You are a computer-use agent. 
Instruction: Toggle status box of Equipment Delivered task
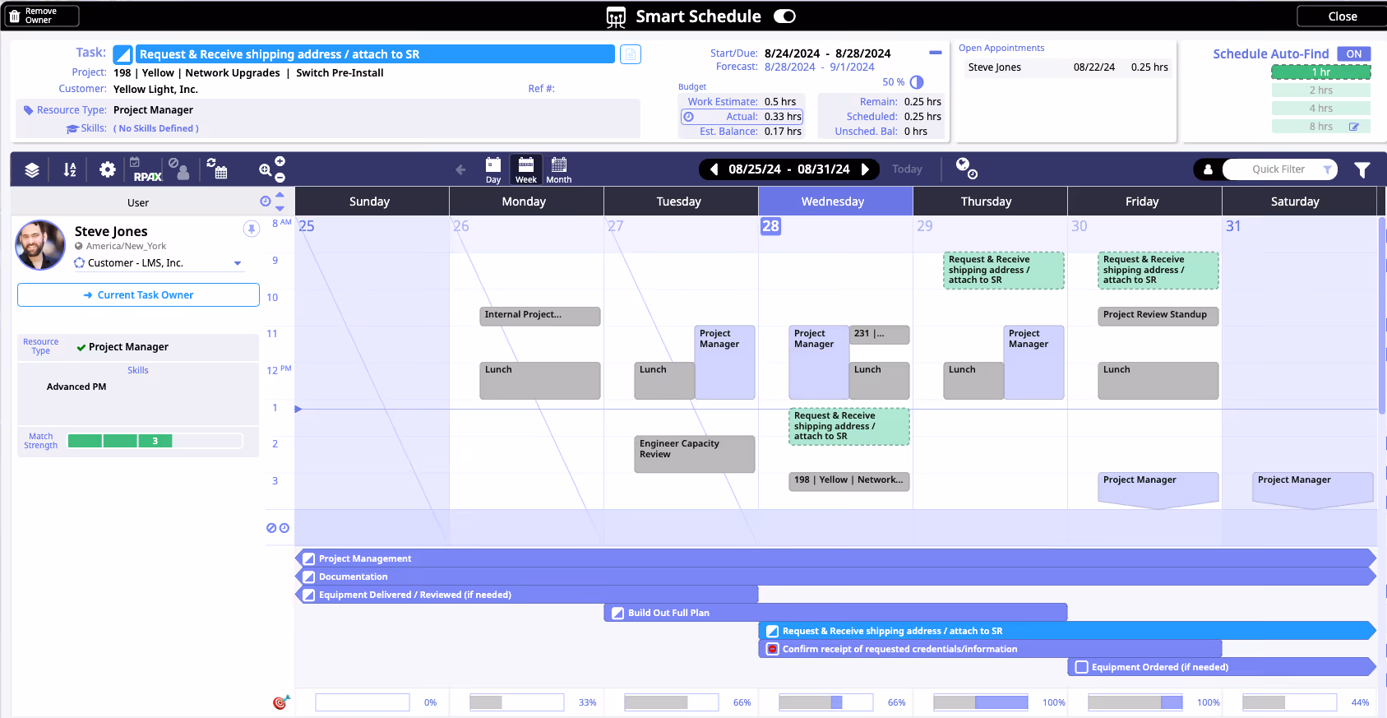click(x=309, y=595)
